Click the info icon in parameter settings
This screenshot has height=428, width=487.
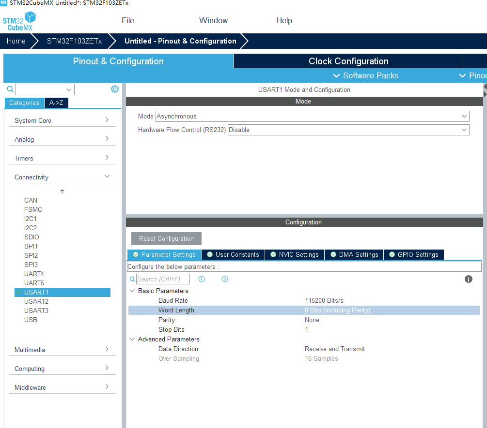469,279
